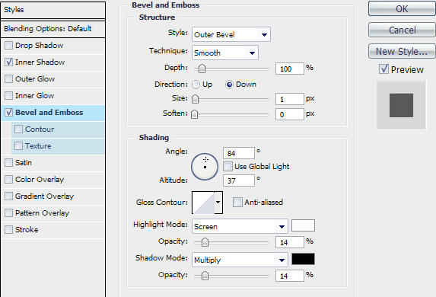Viewport: 436px width, 297px height.
Task: Toggle the Anti-aliased checkbox
Action: (x=237, y=202)
